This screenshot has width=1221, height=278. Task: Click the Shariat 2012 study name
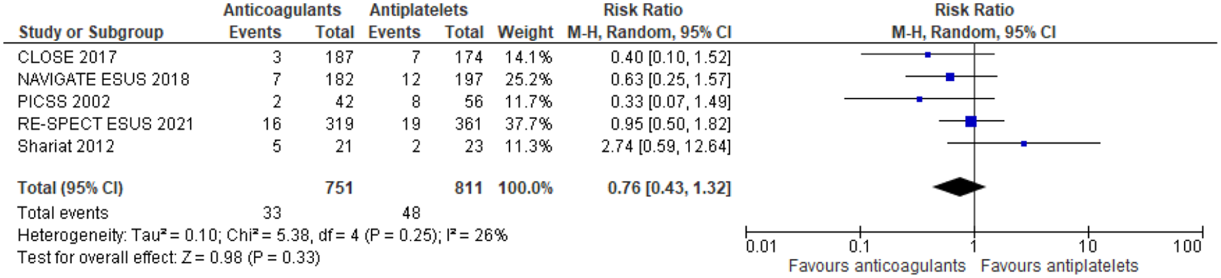pos(66,146)
